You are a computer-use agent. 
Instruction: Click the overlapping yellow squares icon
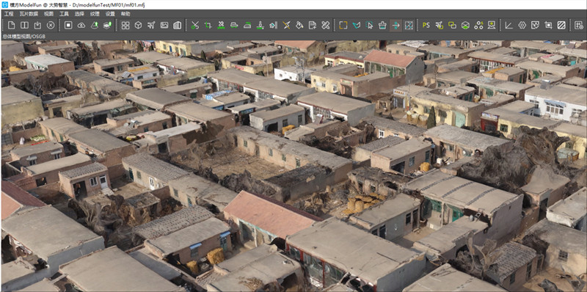[452, 25]
